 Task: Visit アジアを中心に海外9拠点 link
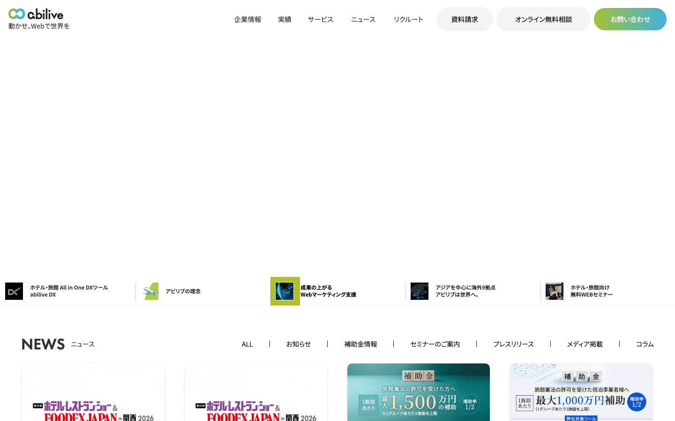pos(465,291)
